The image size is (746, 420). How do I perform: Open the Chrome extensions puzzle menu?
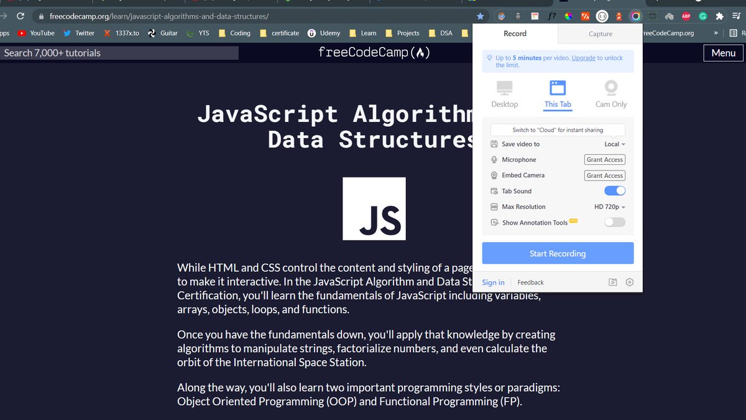[x=719, y=16]
